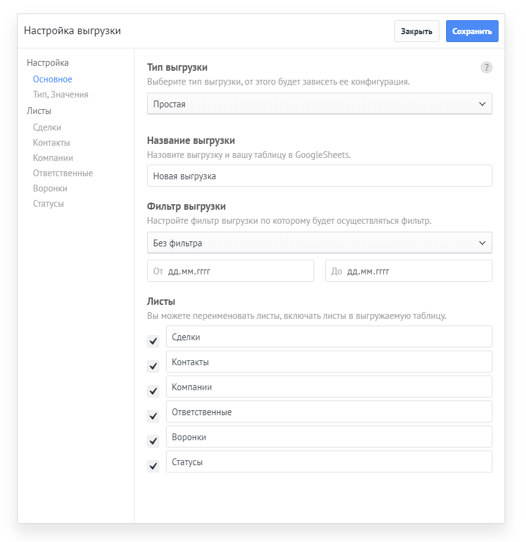This screenshot has height=542, width=526.
Task: Click Закрыть to dismiss the dialog
Action: tap(416, 30)
